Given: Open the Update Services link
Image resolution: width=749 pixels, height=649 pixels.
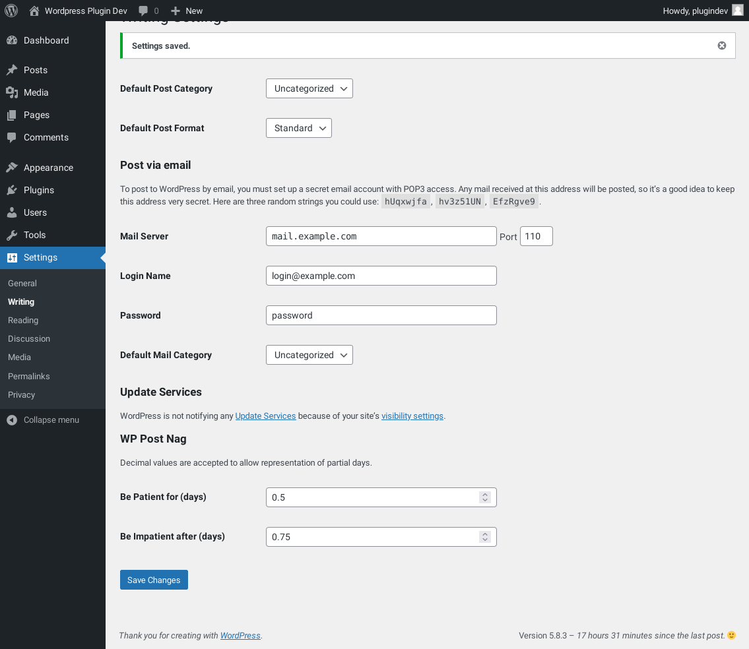Looking at the screenshot, I should pyautogui.click(x=265, y=416).
